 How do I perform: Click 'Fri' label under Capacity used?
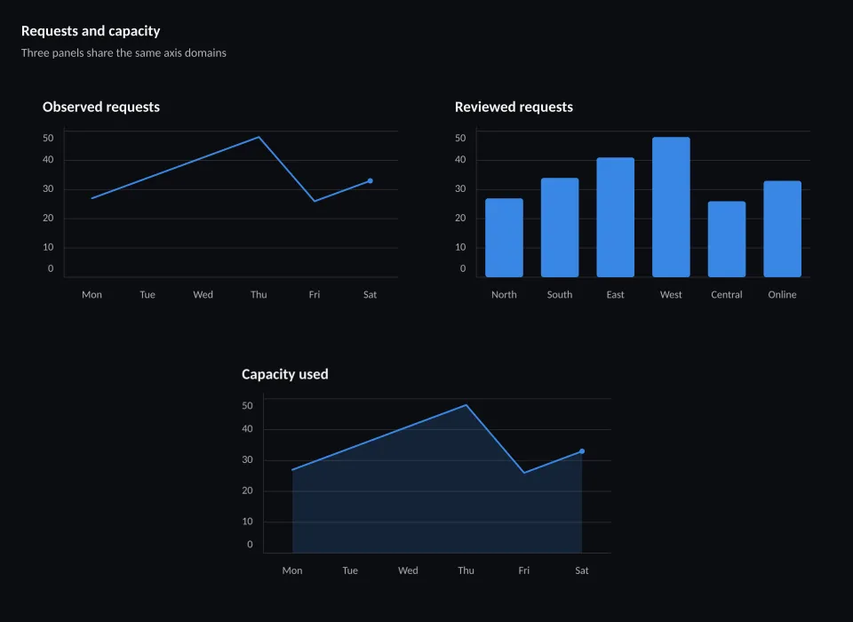[x=524, y=570]
